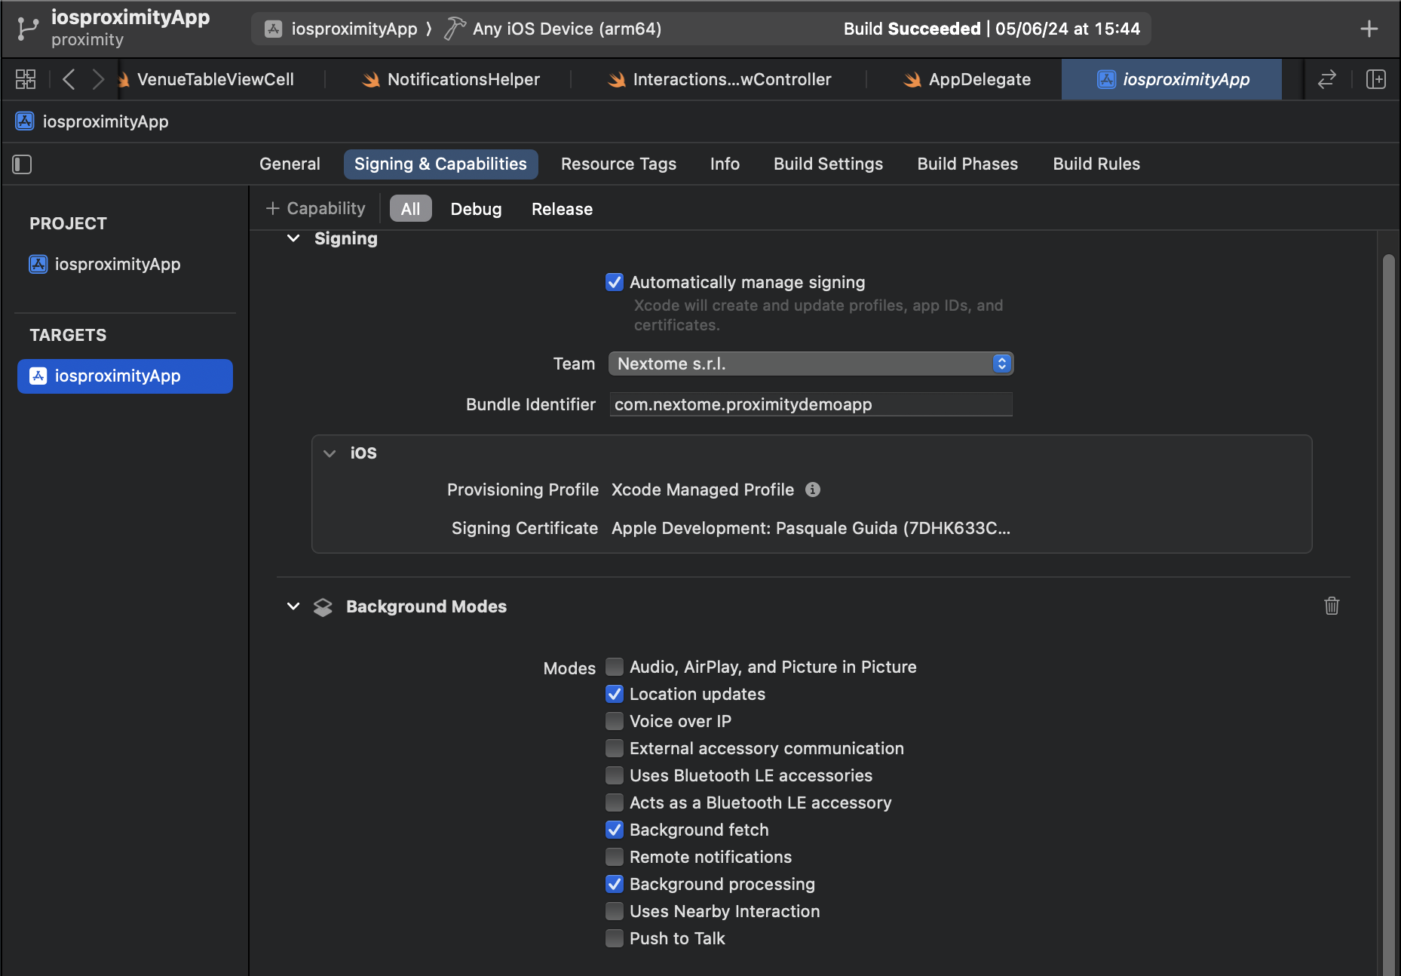Check Acts as a Bluetooth LE accessory

point(615,803)
